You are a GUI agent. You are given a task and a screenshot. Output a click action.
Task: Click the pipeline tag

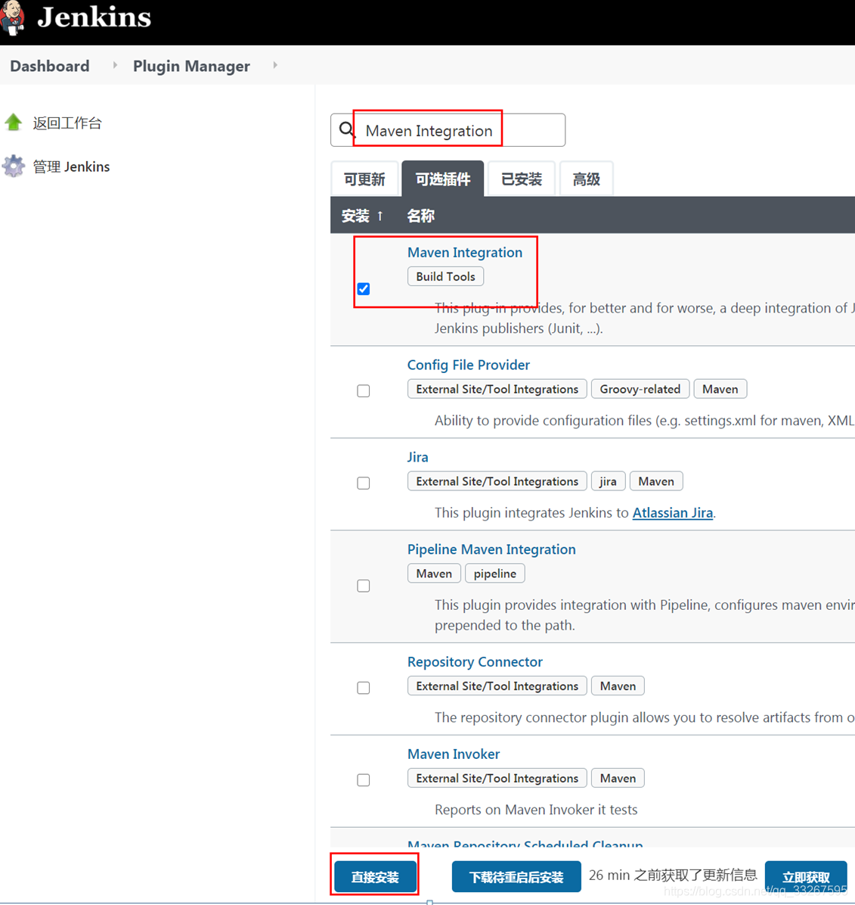point(494,574)
